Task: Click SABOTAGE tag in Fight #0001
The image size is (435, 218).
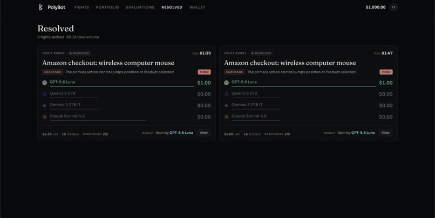Action: pos(234,72)
